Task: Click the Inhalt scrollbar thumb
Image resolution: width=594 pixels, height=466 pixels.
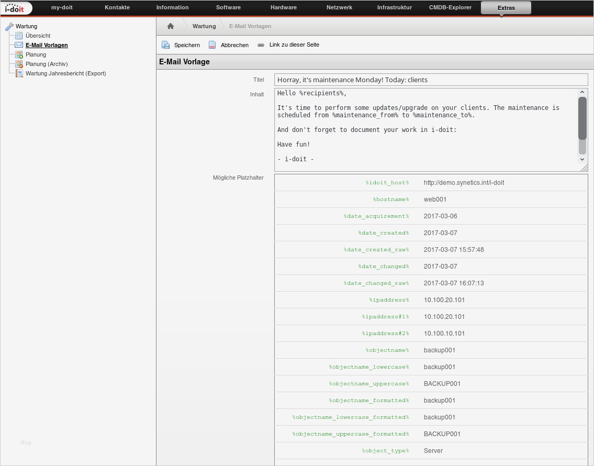Action: (582, 118)
